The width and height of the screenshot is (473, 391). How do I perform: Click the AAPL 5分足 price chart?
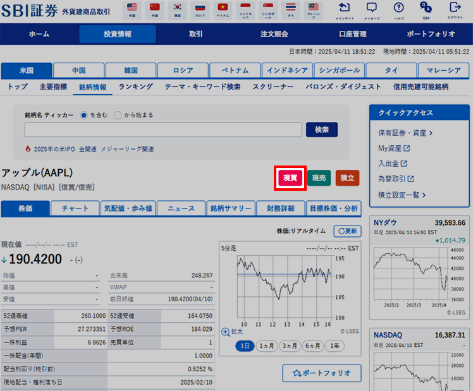285,287
